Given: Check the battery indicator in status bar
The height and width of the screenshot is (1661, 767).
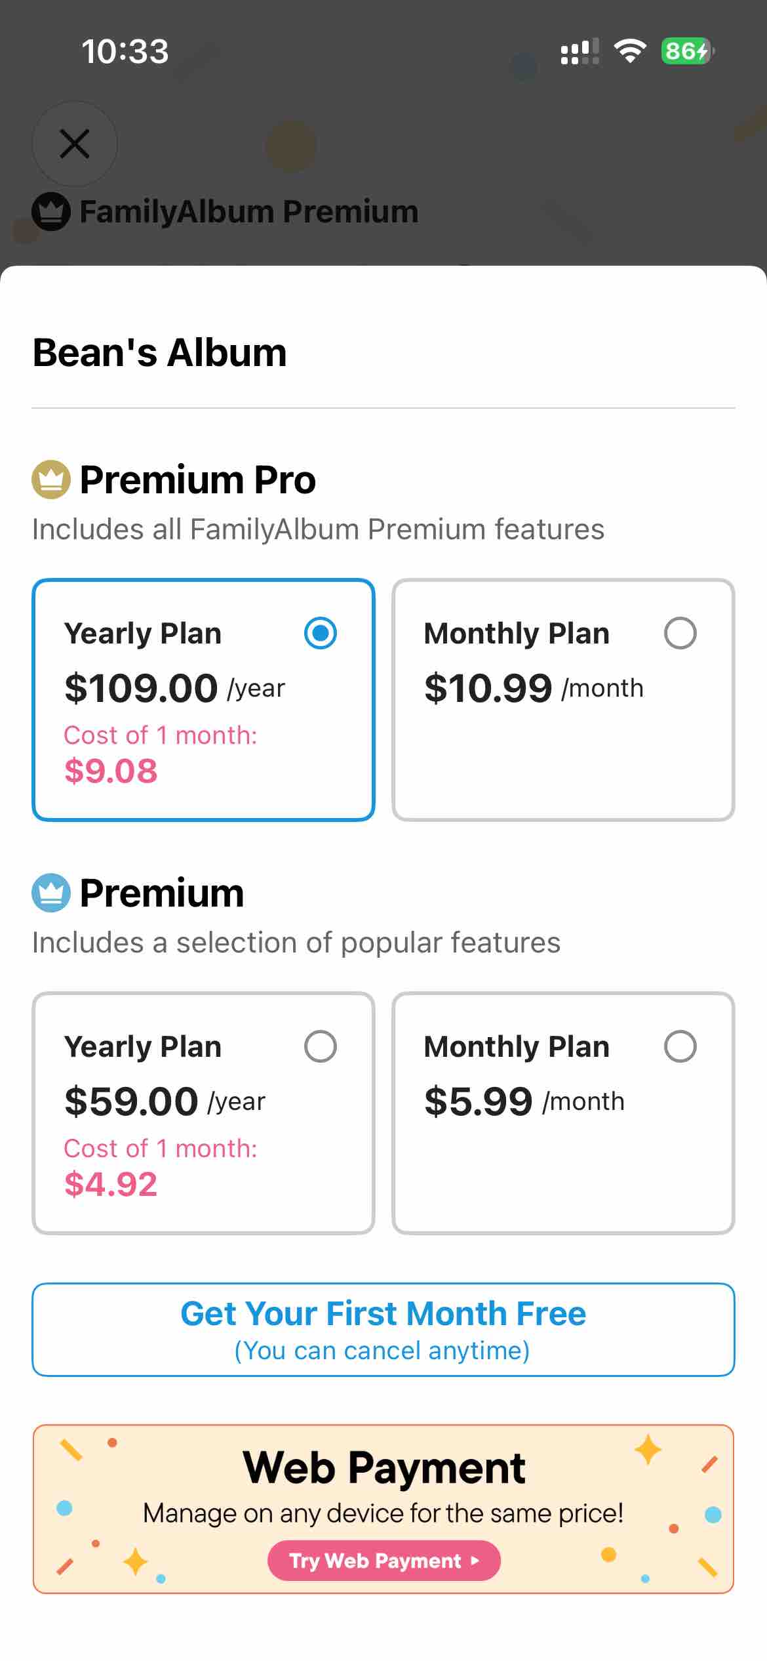Looking at the screenshot, I should pos(688,51).
